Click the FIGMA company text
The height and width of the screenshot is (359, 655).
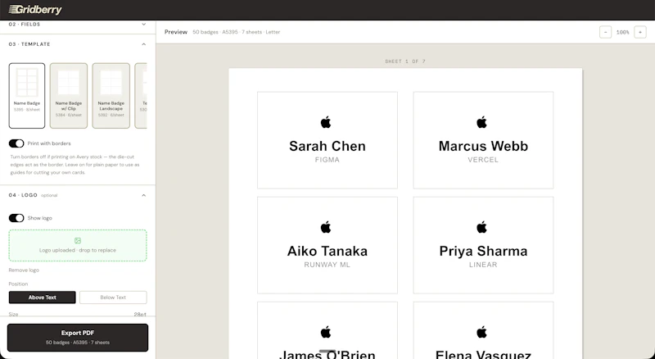327,160
